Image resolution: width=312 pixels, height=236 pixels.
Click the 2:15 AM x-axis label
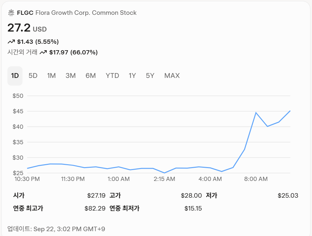click(x=164, y=179)
